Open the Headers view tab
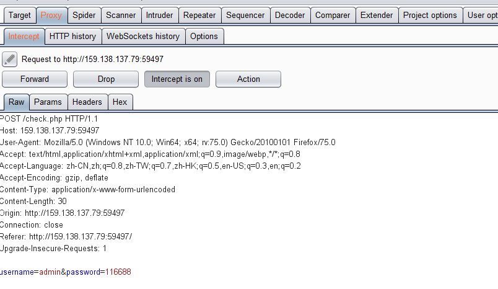 (x=87, y=102)
